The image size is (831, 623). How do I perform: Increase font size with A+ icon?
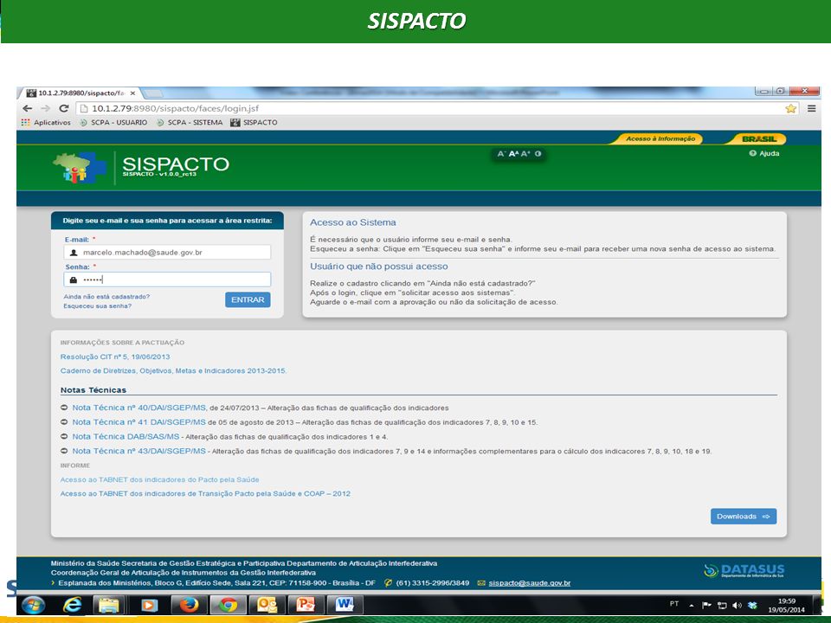[525, 154]
